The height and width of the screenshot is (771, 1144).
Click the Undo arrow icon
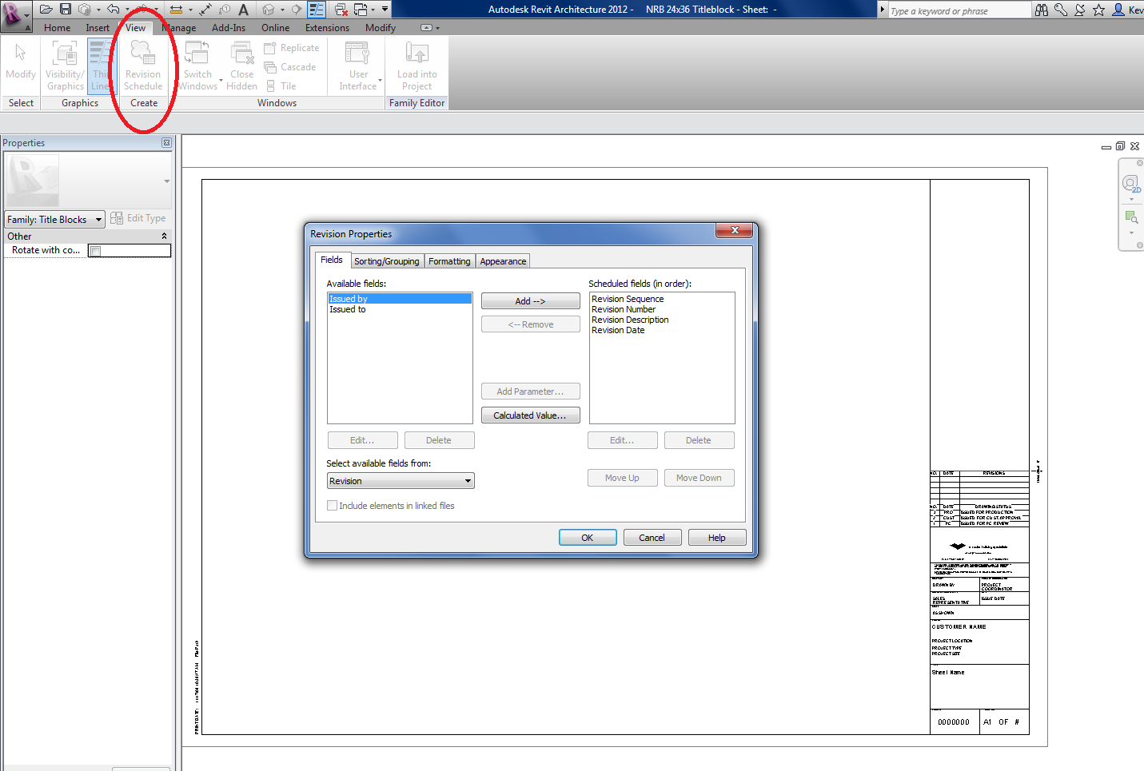113,10
